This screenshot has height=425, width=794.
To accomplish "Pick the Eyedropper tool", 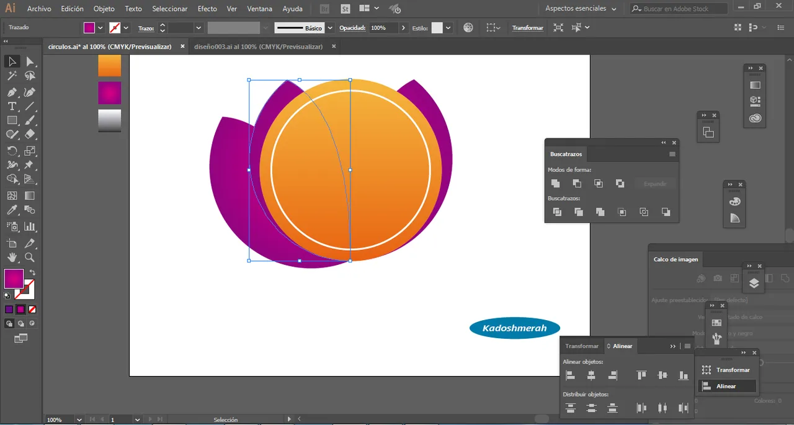I will 12,211.
